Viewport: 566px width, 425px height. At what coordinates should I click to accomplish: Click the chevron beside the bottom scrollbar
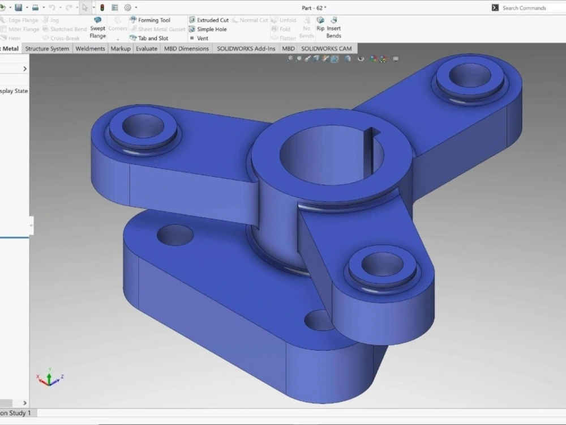pyautogui.click(x=24, y=403)
